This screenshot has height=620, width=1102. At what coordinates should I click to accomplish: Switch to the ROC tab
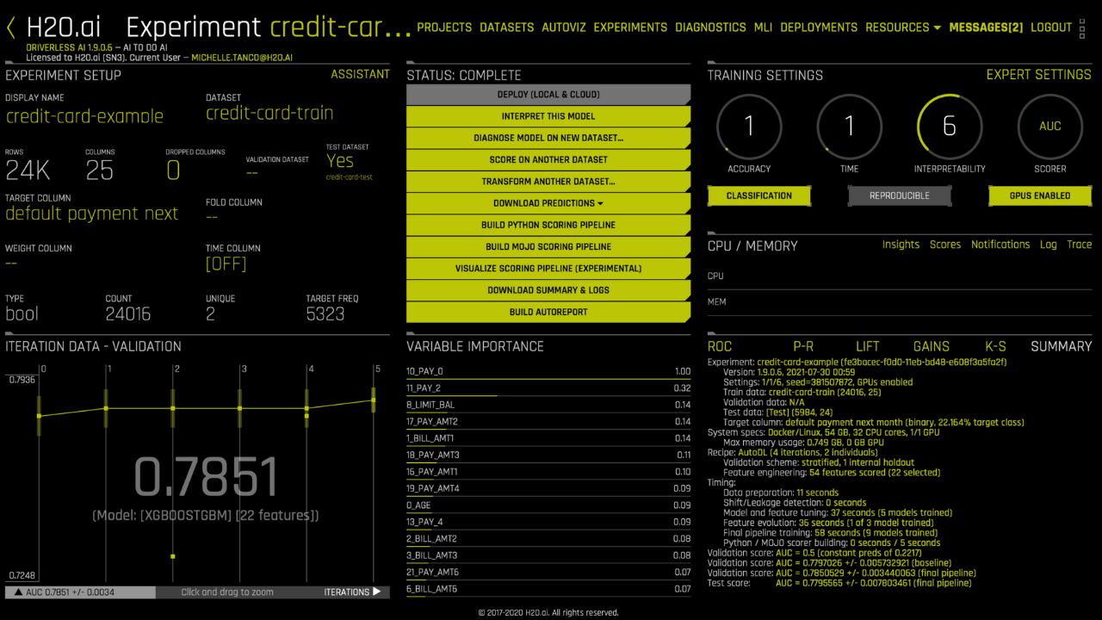click(720, 346)
